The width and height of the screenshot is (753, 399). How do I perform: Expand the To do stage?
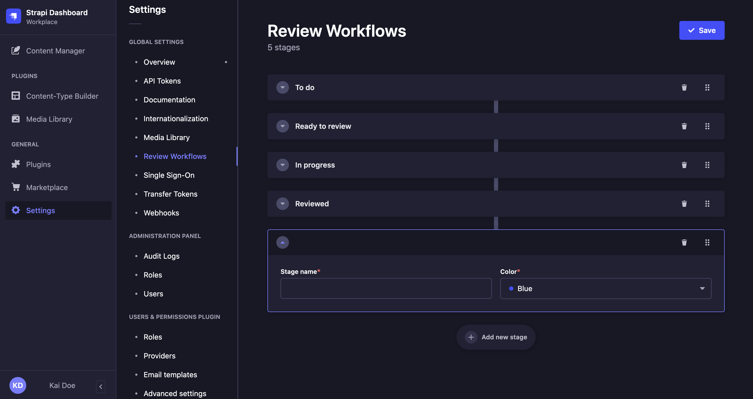pyautogui.click(x=282, y=87)
